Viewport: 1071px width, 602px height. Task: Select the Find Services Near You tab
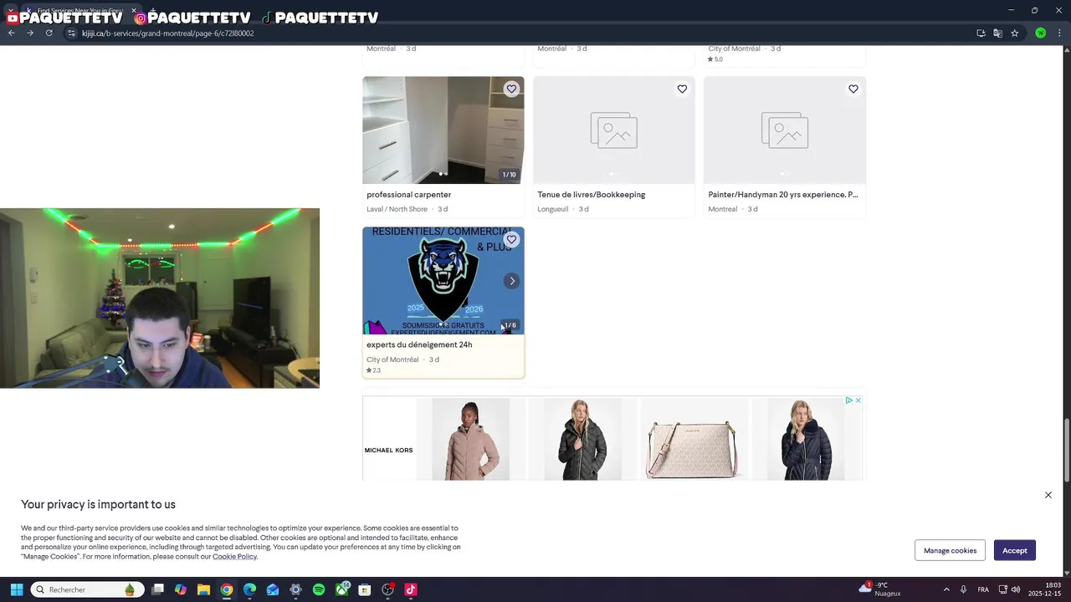pos(79,11)
